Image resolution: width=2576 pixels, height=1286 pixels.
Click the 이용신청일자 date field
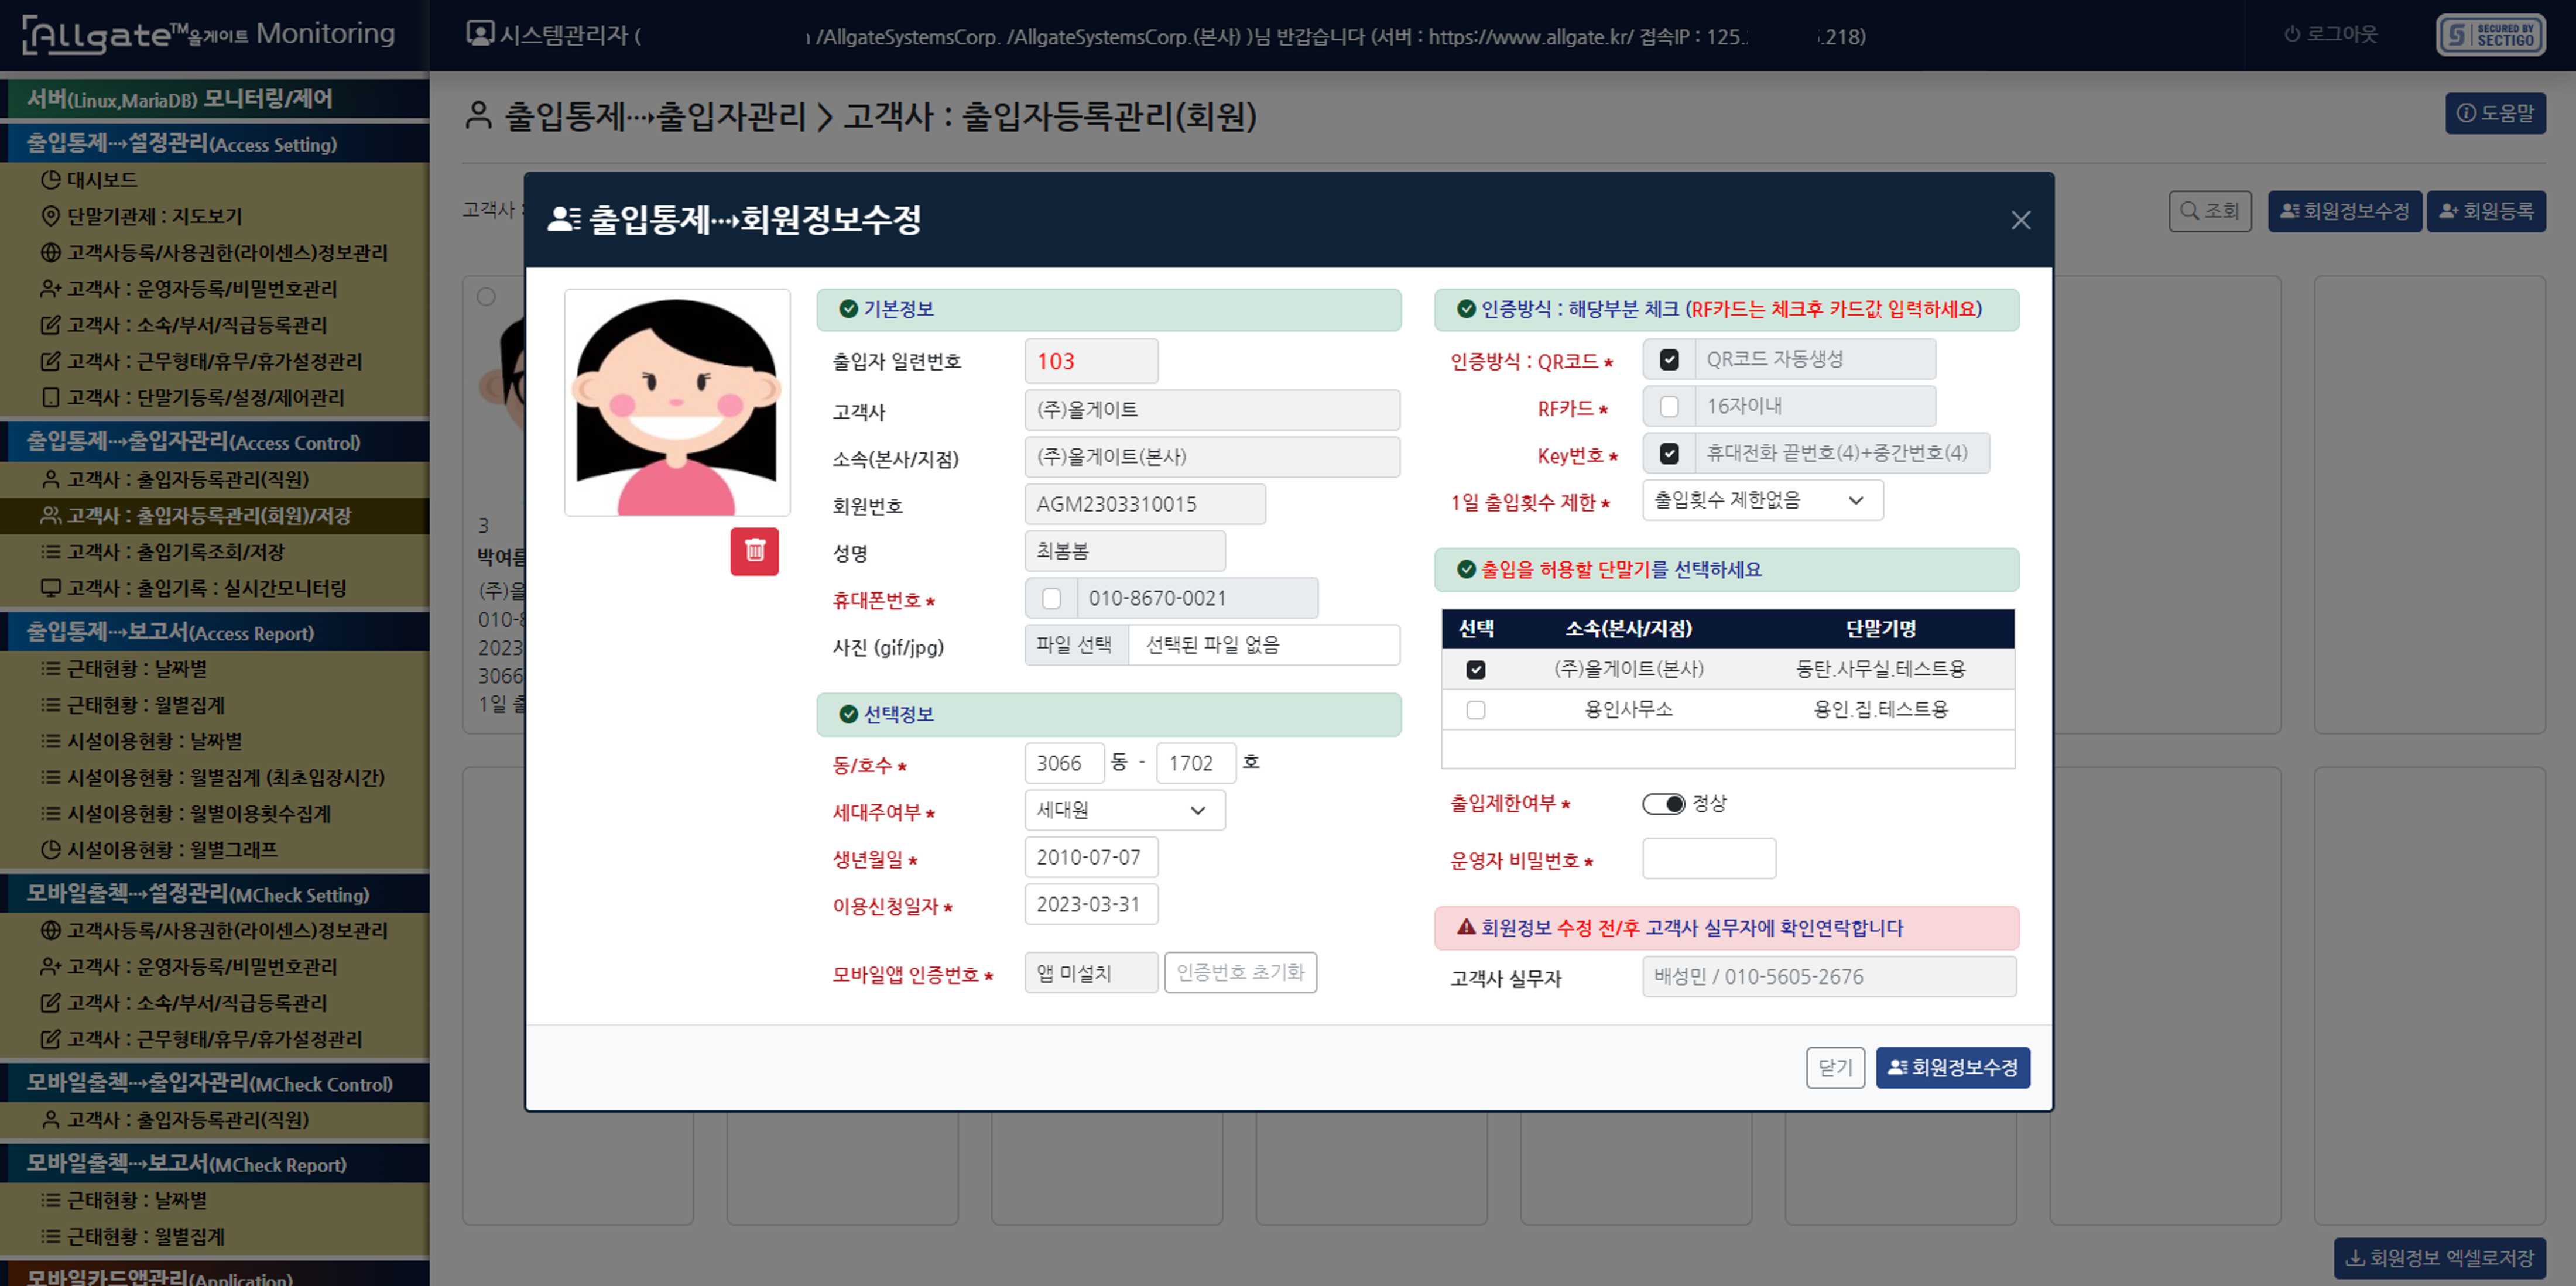1091,904
